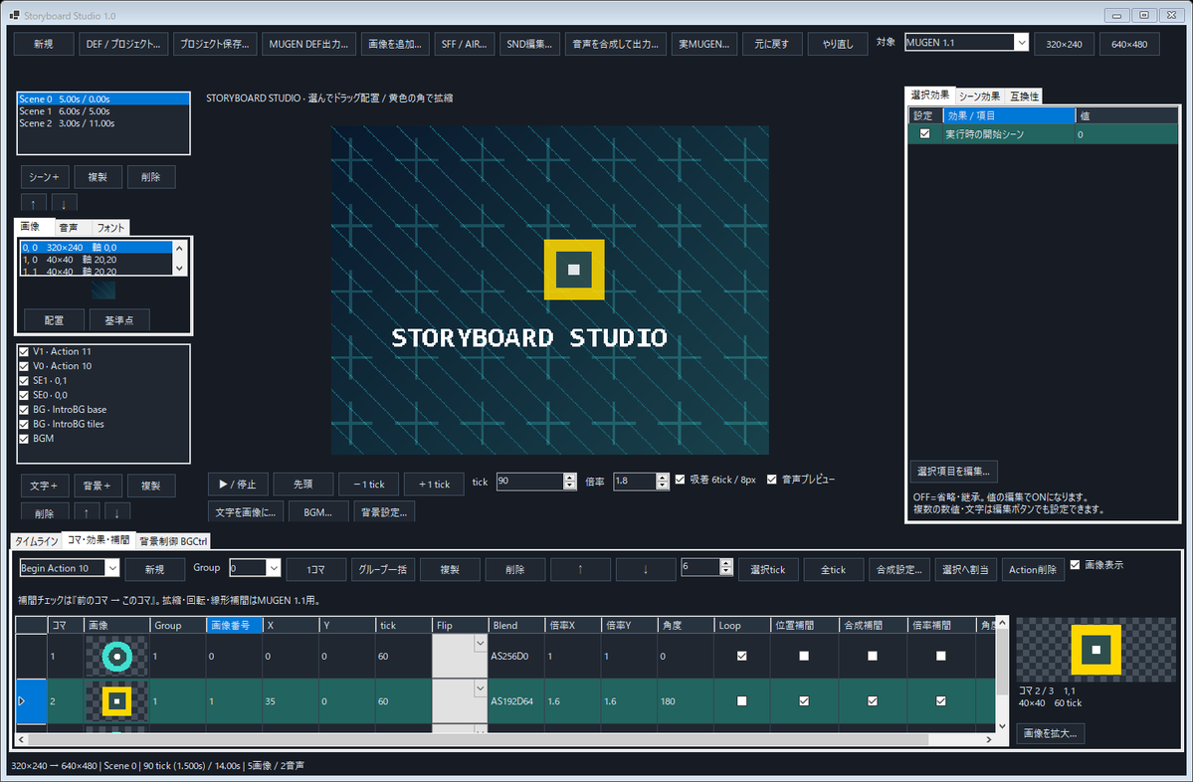Viewport: 1193px width, 782px height.
Task: Click the frame table horizontal scrollbar
Action: pos(478,739)
